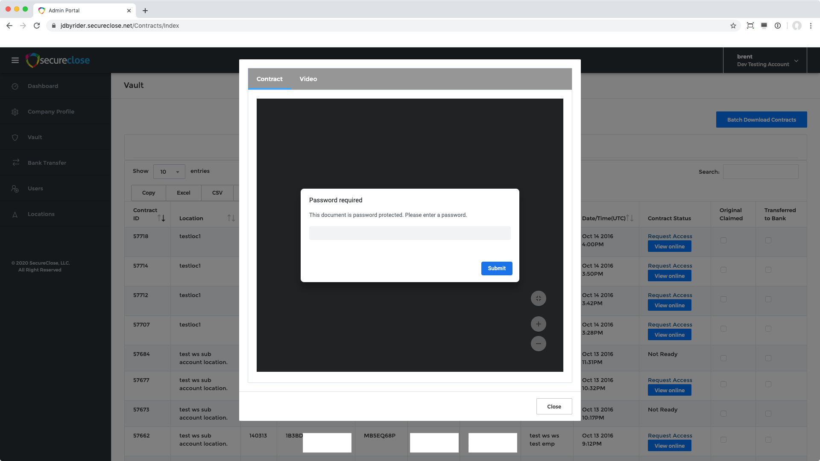Open Company Profile settings
The width and height of the screenshot is (820, 461).
51,111
